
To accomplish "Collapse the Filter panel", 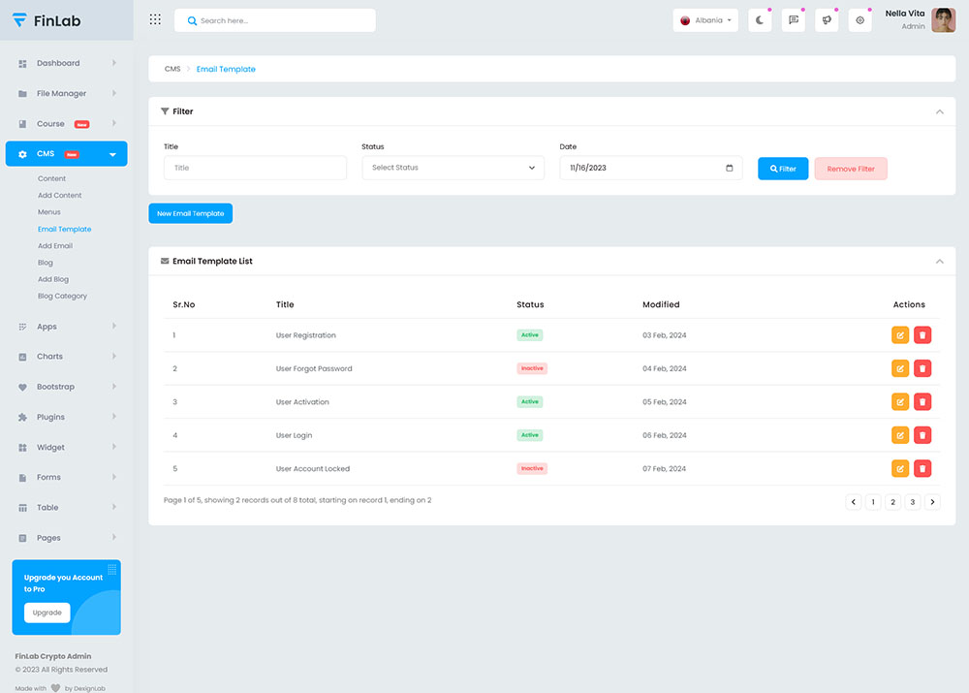I will 939,111.
